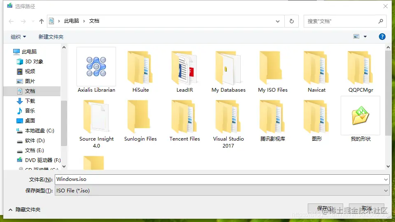The height and width of the screenshot is (222, 395).
Task: Click the sidebar scroll down arrow
Action: pos(64,166)
